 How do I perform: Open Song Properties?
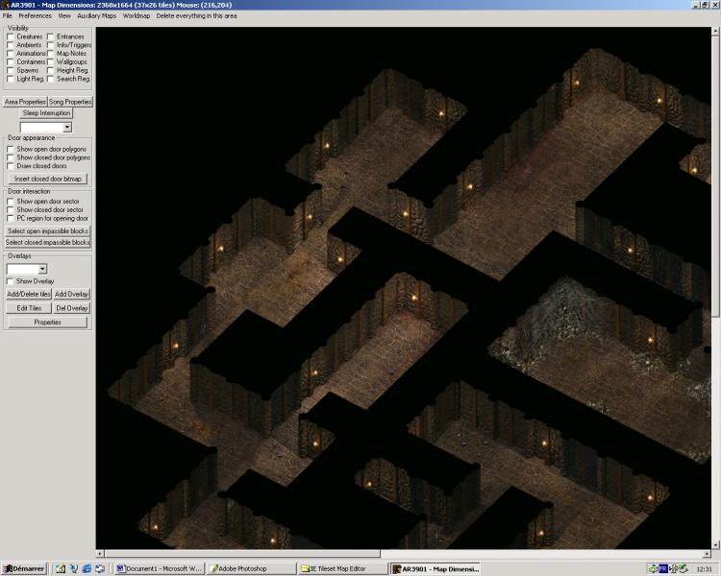point(70,102)
